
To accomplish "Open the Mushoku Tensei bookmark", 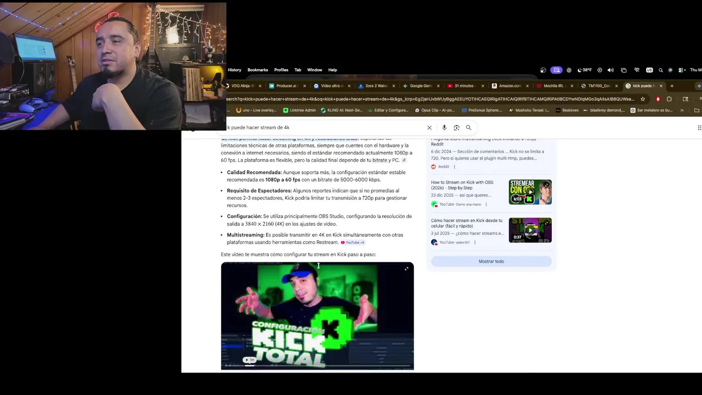I will 529,110.
